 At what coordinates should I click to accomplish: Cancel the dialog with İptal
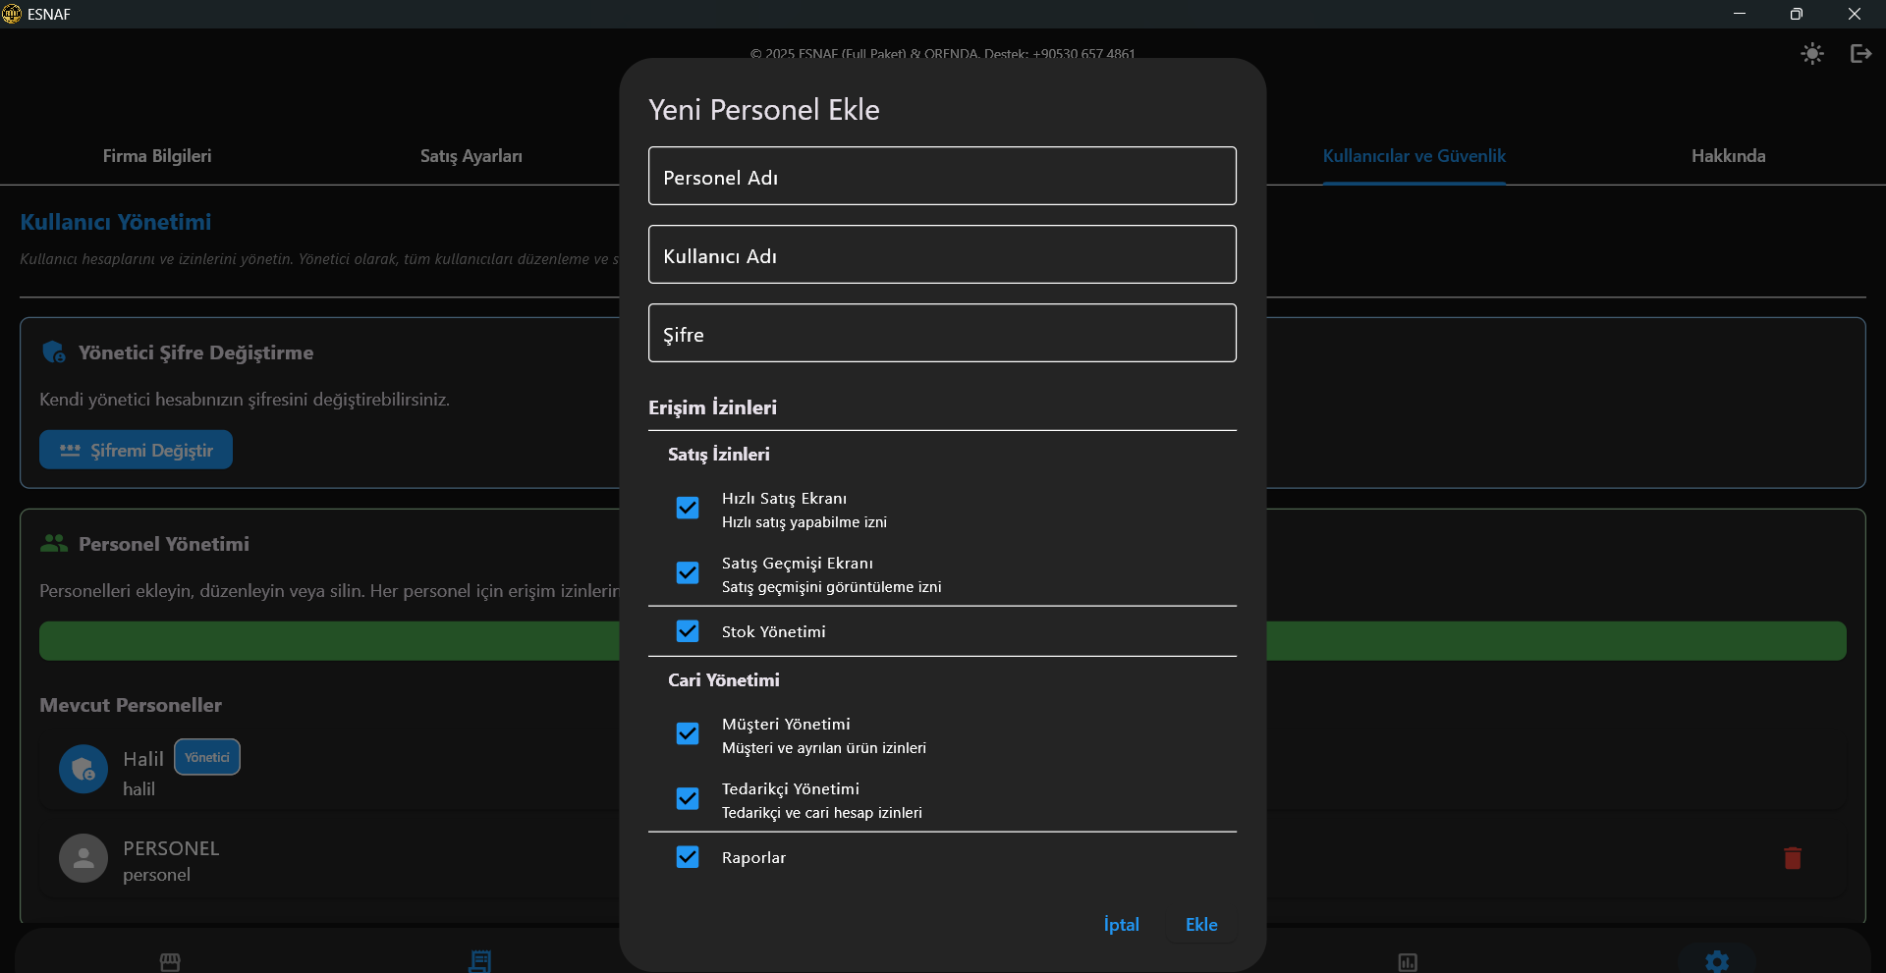click(1121, 925)
